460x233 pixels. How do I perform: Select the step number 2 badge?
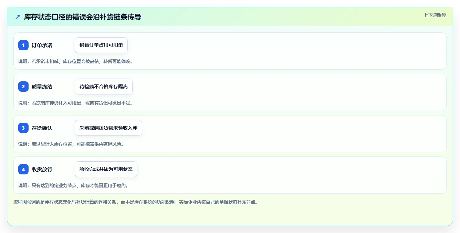23,87
